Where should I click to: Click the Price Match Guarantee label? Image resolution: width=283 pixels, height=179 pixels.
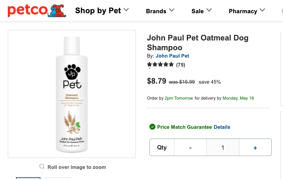click(x=185, y=127)
